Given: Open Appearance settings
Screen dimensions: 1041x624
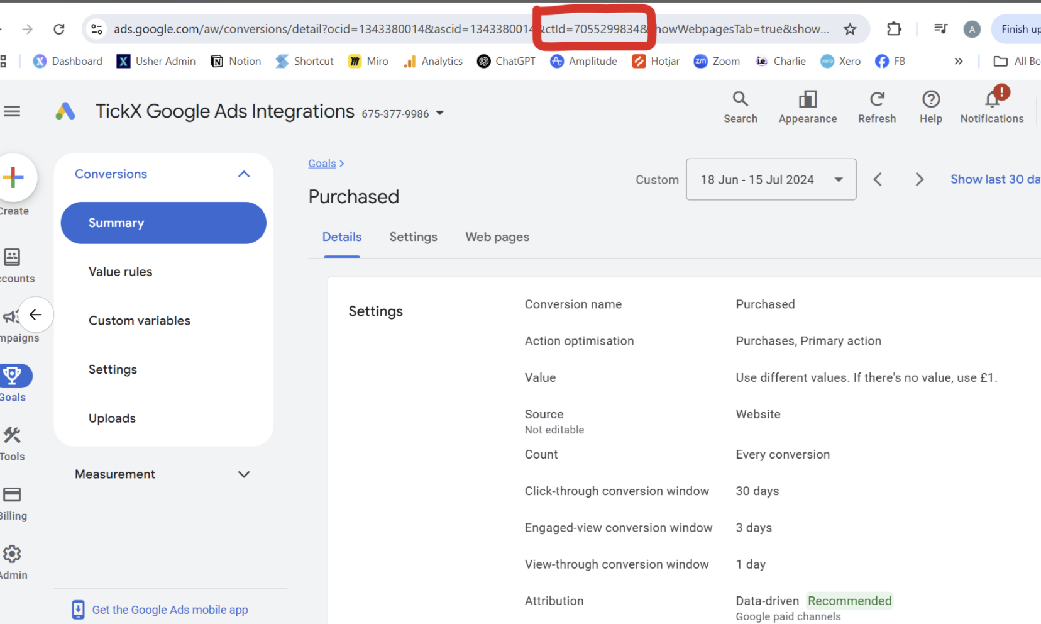Looking at the screenshot, I should click(807, 107).
